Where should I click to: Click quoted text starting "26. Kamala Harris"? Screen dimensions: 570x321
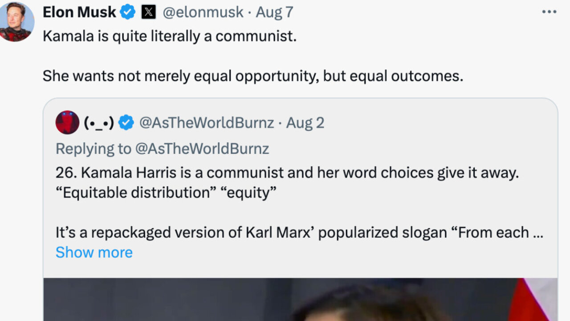(287, 173)
